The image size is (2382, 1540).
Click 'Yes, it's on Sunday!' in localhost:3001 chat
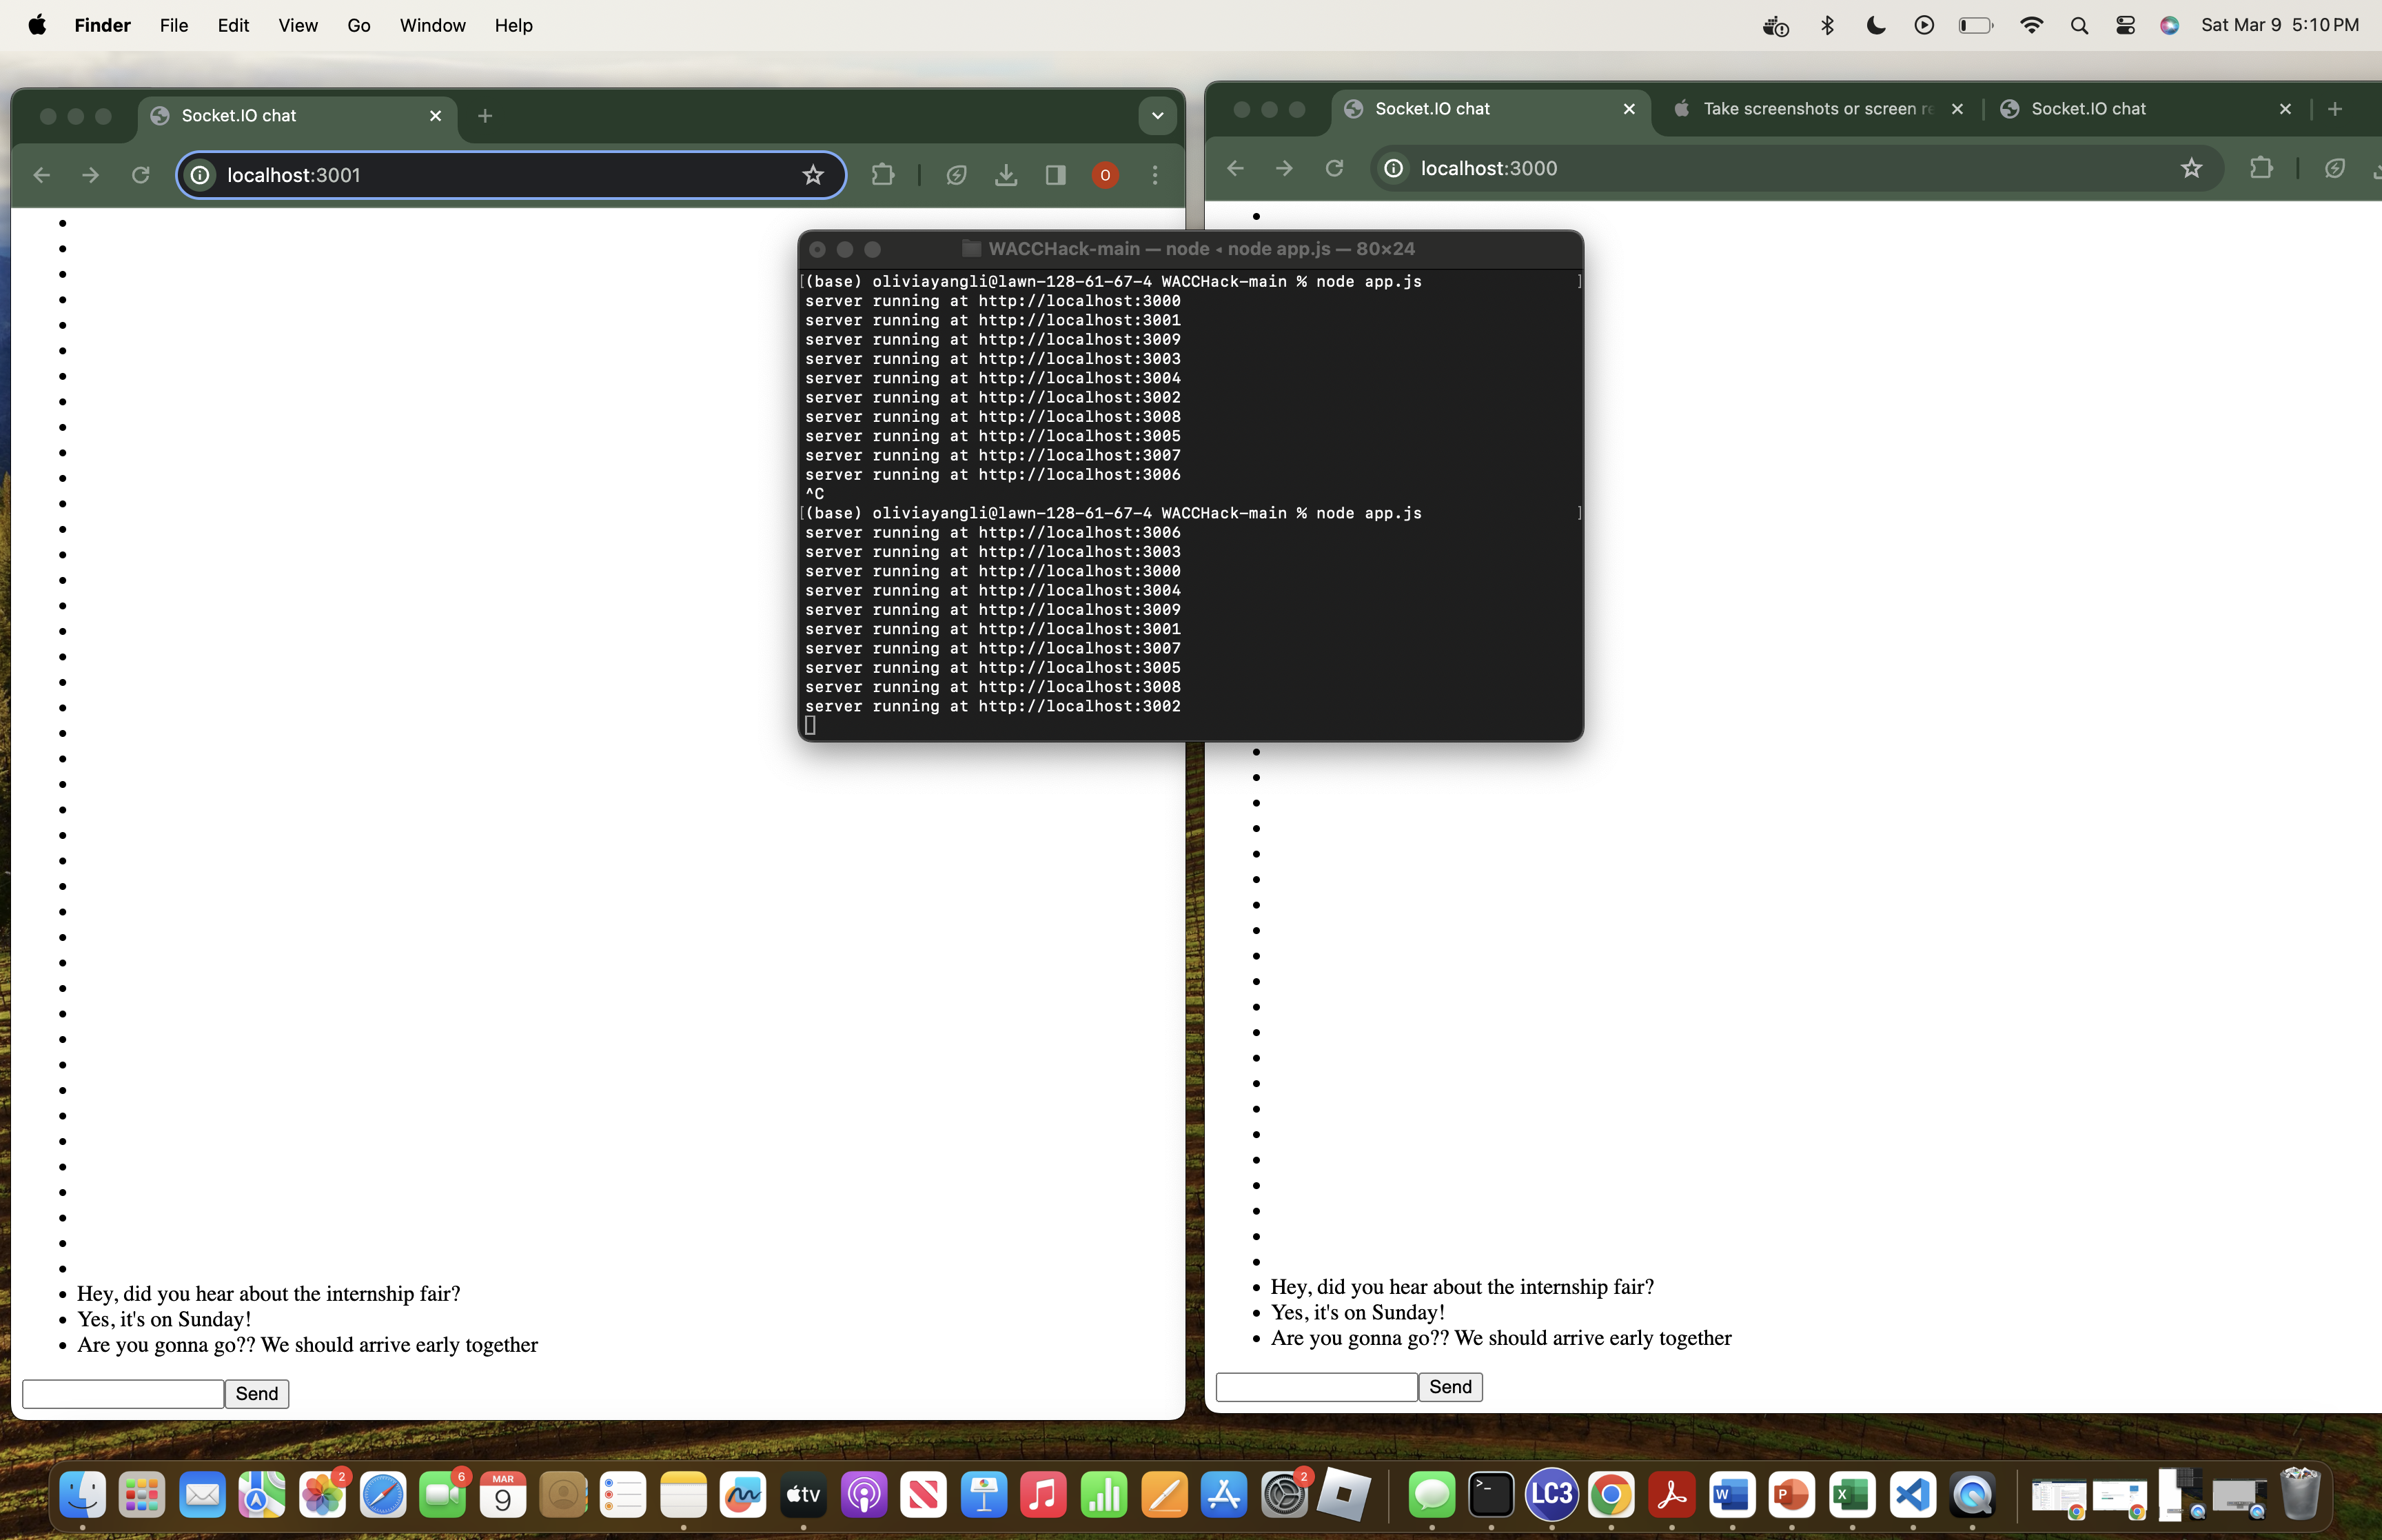(164, 1320)
